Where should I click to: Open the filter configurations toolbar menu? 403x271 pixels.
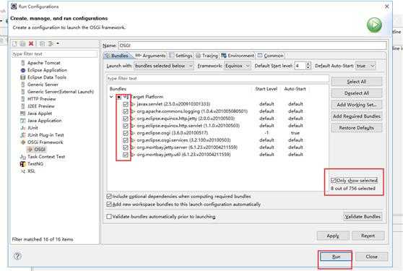coord(58,43)
